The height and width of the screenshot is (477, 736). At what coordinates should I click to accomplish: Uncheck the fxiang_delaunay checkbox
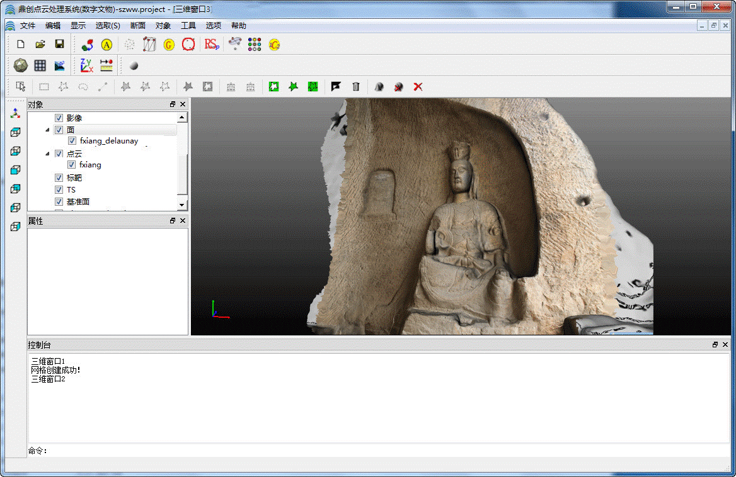[x=72, y=141]
